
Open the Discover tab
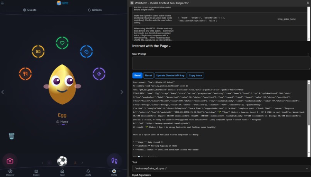[x=10, y=172]
